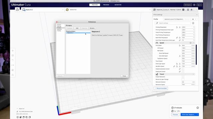
Task: Open the Profile dropdown
Action: (x=180, y=19)
